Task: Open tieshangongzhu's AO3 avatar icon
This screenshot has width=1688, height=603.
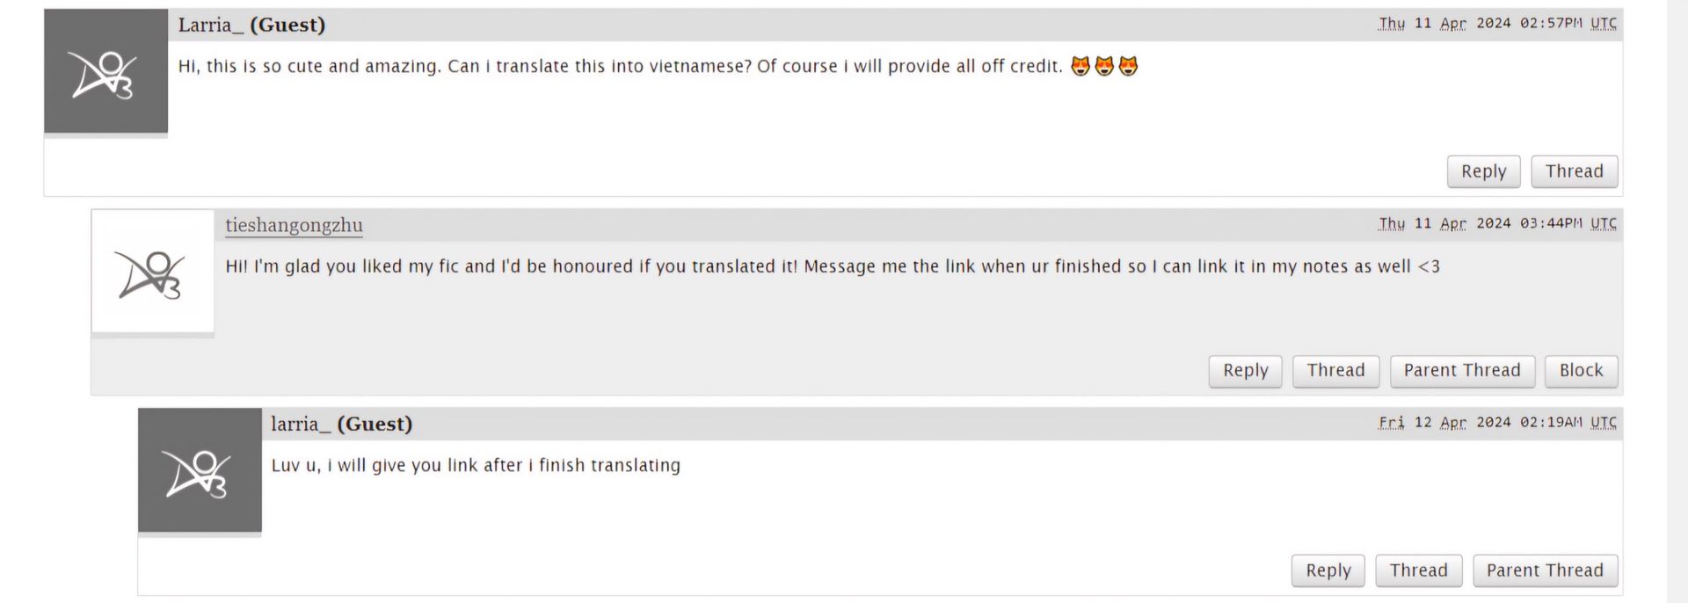Action: pyautogui.click(x=153, y=271)
